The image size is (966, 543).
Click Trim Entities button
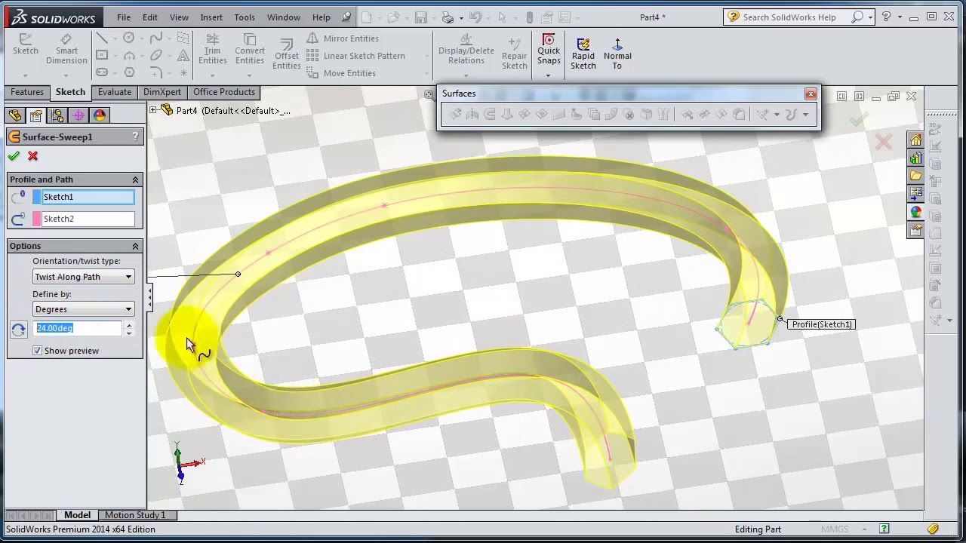(212, 50)
